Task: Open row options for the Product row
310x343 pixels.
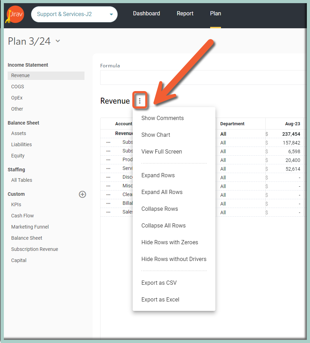Action: point(108,160)
